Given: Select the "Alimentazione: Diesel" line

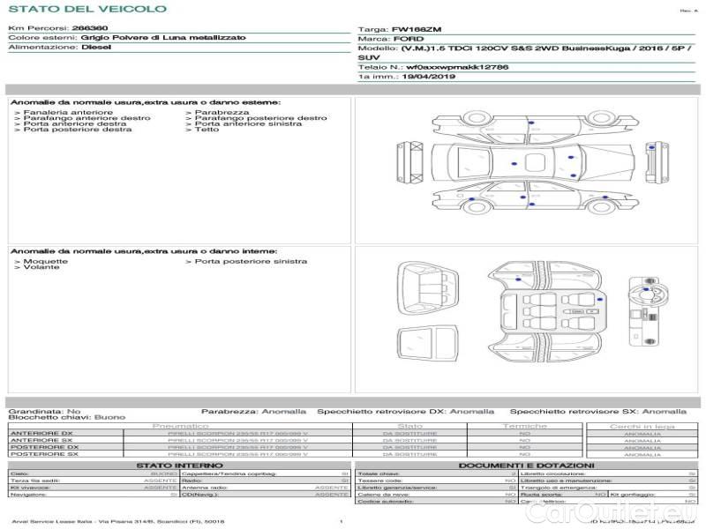Looking at the screenshot, I should coord(60,48).
